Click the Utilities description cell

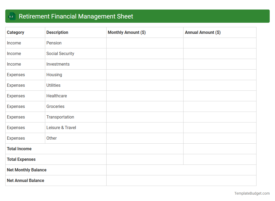(x=53, y=85)
